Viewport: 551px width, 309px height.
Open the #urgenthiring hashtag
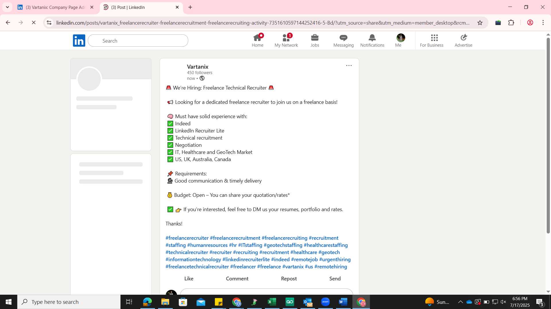(335, 260)
